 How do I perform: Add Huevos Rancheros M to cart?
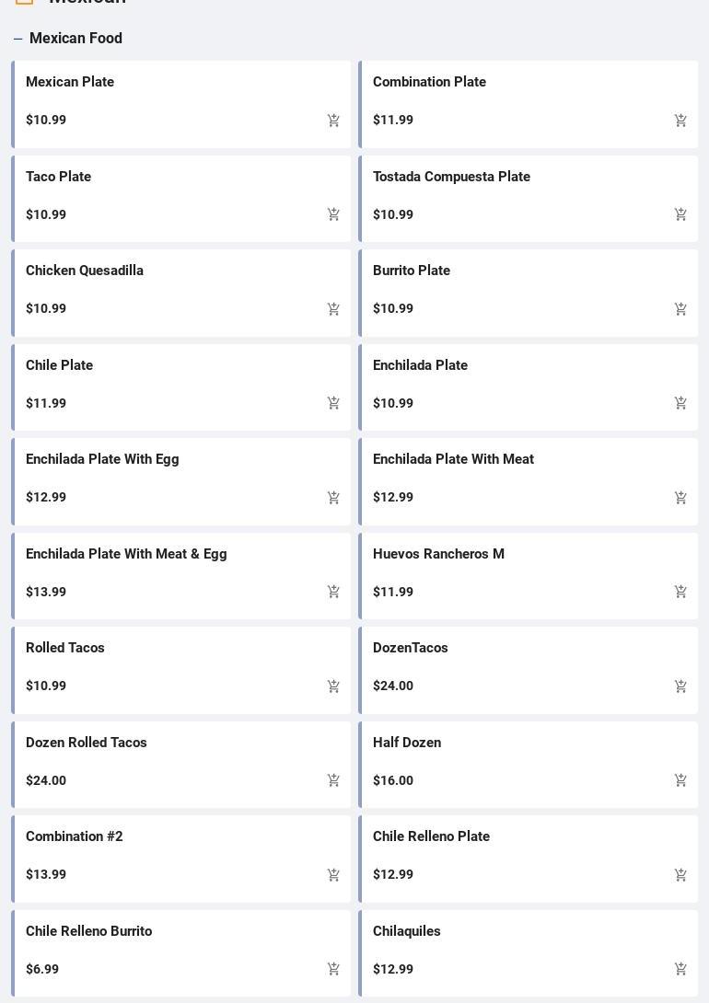[680, 592]
